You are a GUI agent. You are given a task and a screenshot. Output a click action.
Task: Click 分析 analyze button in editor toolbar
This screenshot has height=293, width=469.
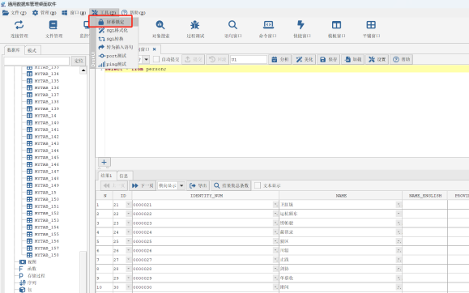pos(280,60)
